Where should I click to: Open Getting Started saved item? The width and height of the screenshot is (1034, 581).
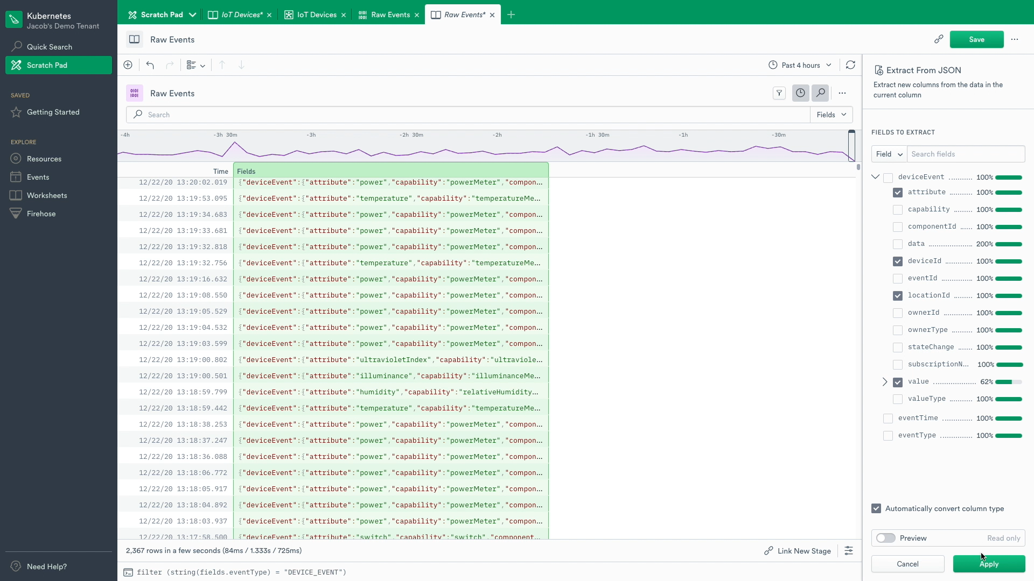coord(58,112)
